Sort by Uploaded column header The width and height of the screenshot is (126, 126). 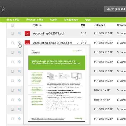pyautogui.click(x=99, y=25)
